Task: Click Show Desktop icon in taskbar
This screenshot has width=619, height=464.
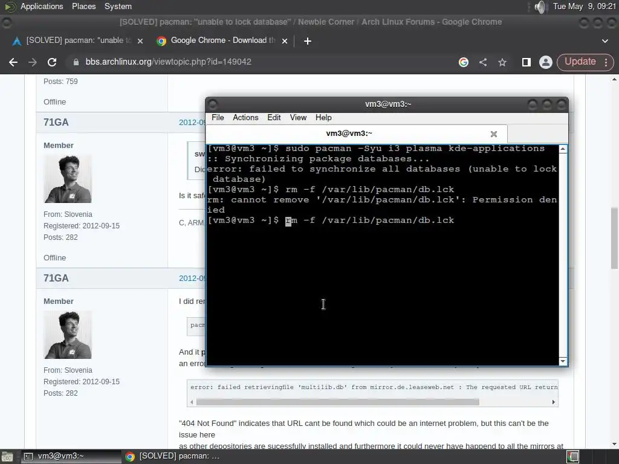Action: [7, 457]
